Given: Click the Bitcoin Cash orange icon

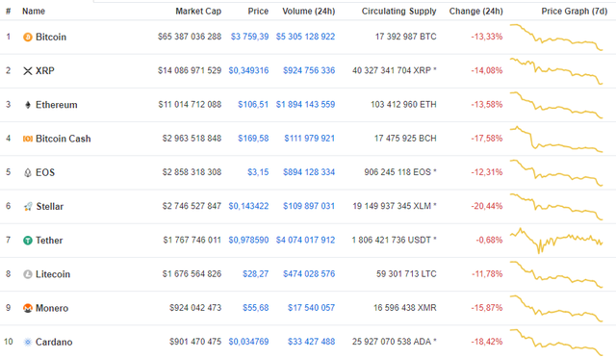Looking at the screenshot, I should pyautogui.click(x=28, y=139).
